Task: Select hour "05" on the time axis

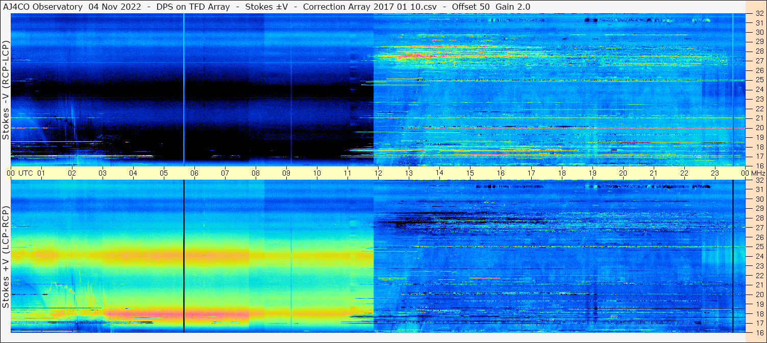Action: pyautogui.click(x=164, y=173)
